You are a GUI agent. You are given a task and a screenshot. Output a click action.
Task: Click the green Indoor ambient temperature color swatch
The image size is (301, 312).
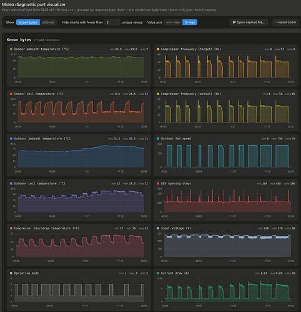pyautogui.click(x=11, y=49)
